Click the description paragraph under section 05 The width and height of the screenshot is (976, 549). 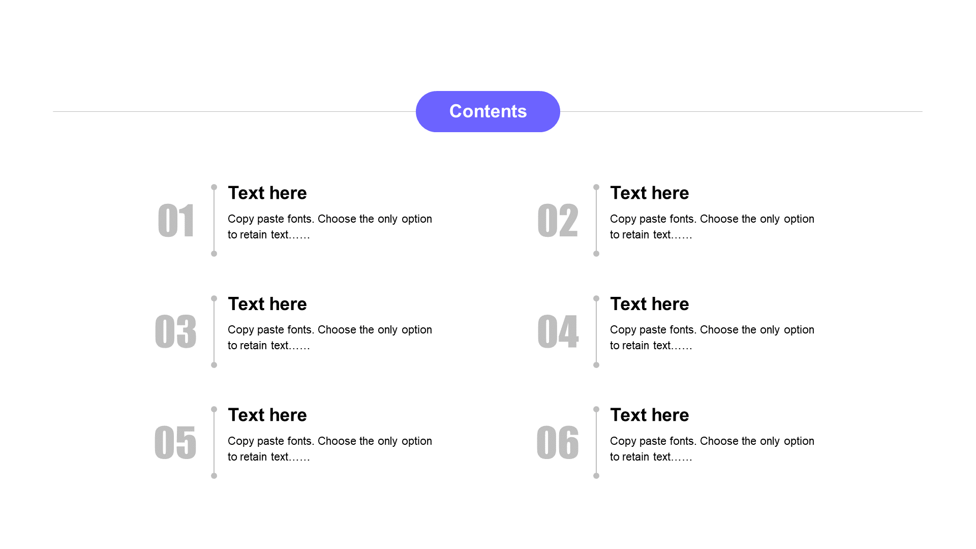coord(329,448)
